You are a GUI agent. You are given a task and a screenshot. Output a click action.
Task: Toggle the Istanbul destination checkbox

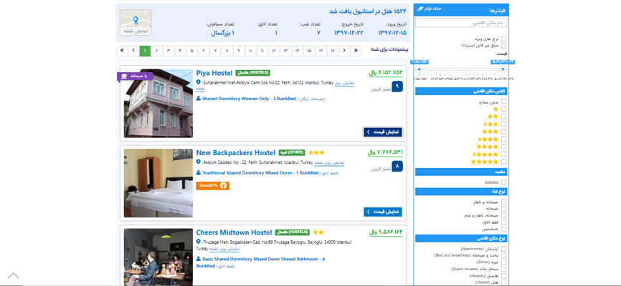[x=503, y=182]
